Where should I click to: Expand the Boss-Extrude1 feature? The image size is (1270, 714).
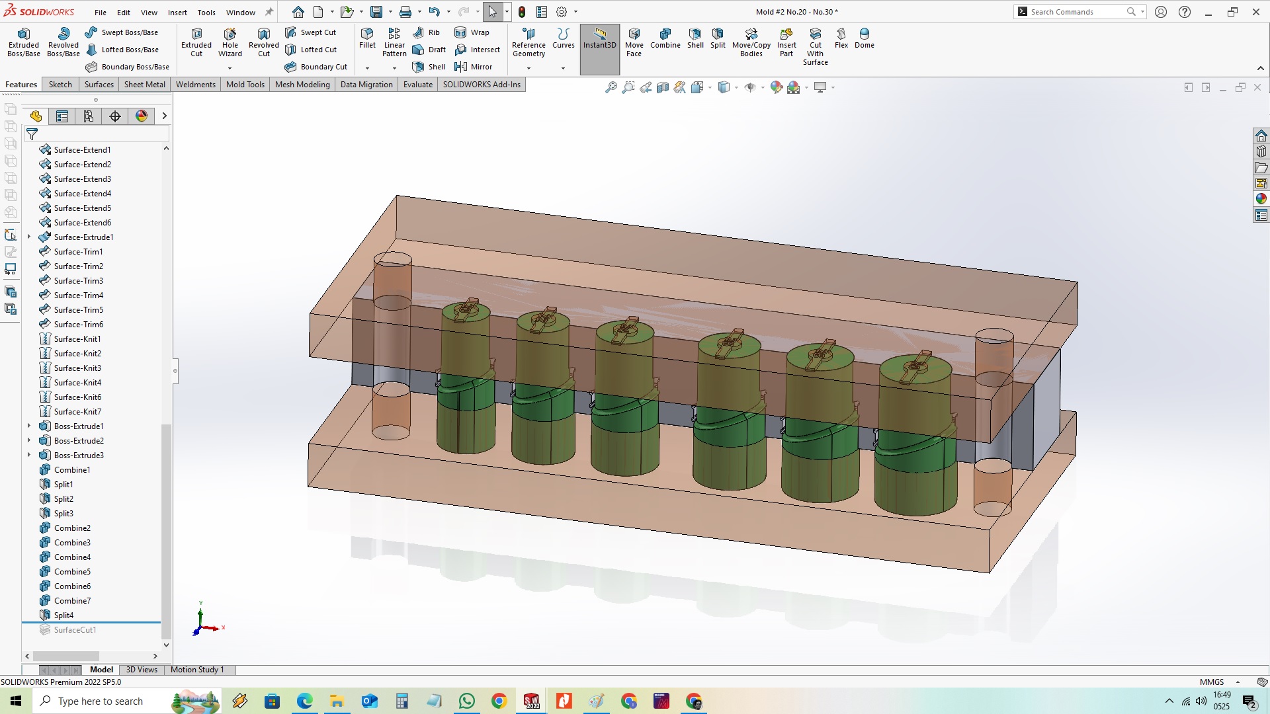click(29, 426)
